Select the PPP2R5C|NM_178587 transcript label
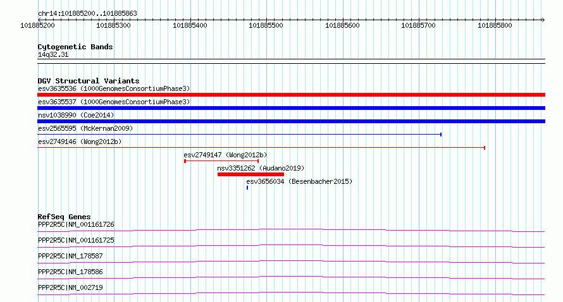The image size is (563, 302). point(70,256)
